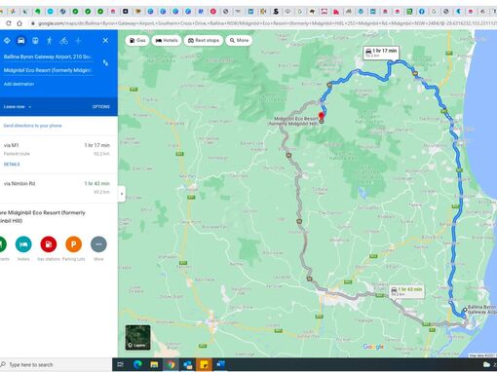Switch map view using Layers thumbnail
Screen dimensions: 497x372
pyautogui.click(x=137, y=338)
